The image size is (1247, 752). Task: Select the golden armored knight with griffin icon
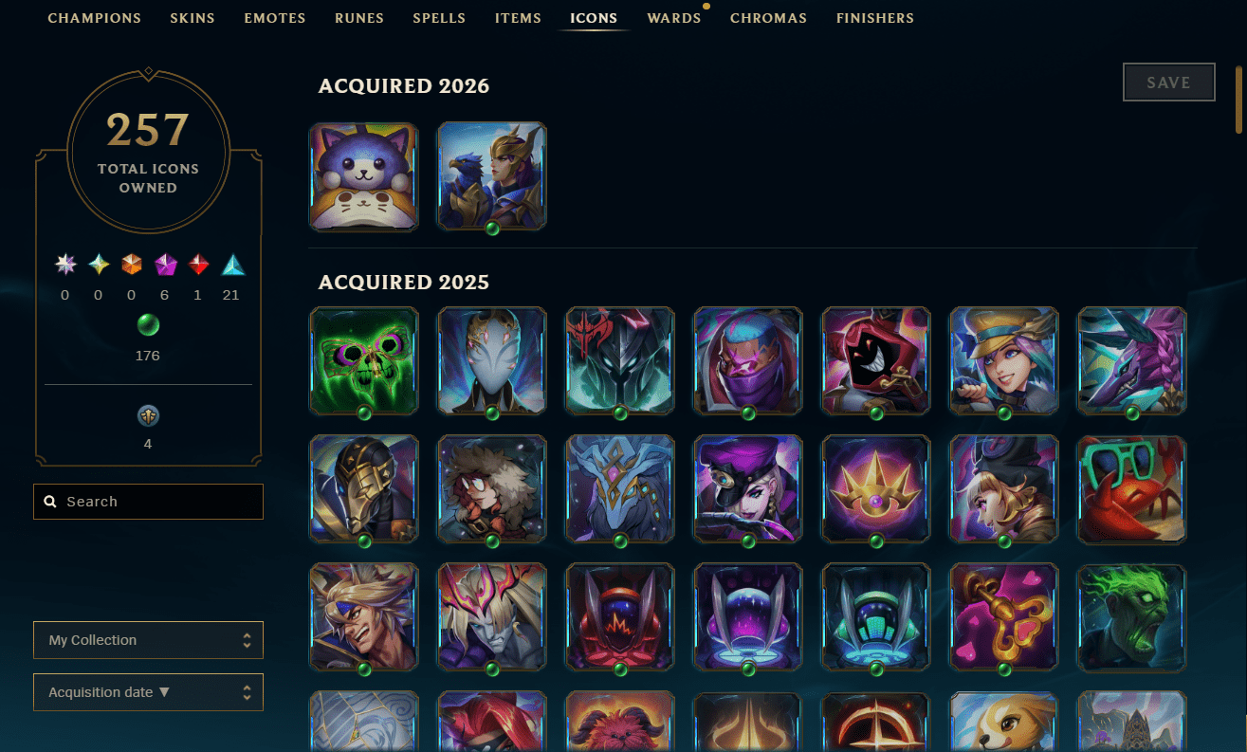492,176
